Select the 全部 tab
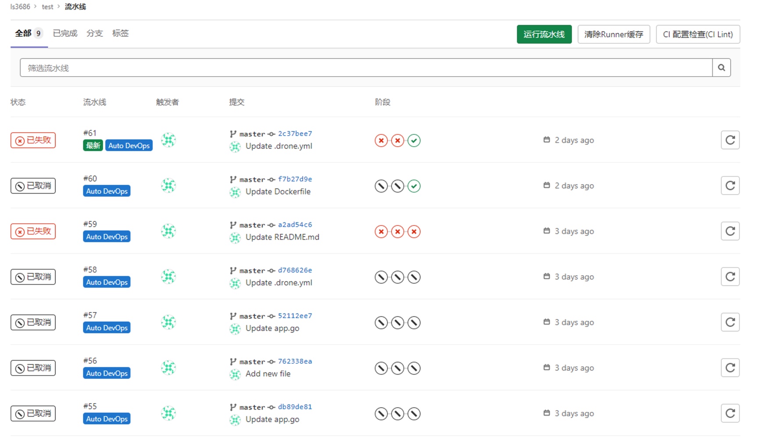The height and width of the screenshot is (439, 772). (x=29, y=34)
